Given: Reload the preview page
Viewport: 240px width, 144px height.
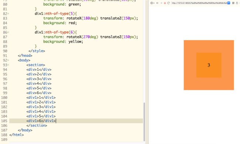Looking at the screenshot, I should coord(168,3).
